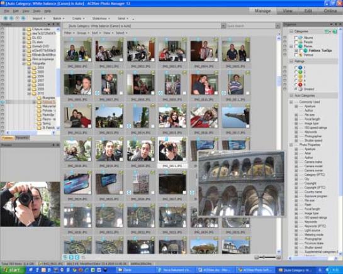Open the ACDSee Photo Soft taskbar button
The image size is (343, 274).
coord(256,270)
